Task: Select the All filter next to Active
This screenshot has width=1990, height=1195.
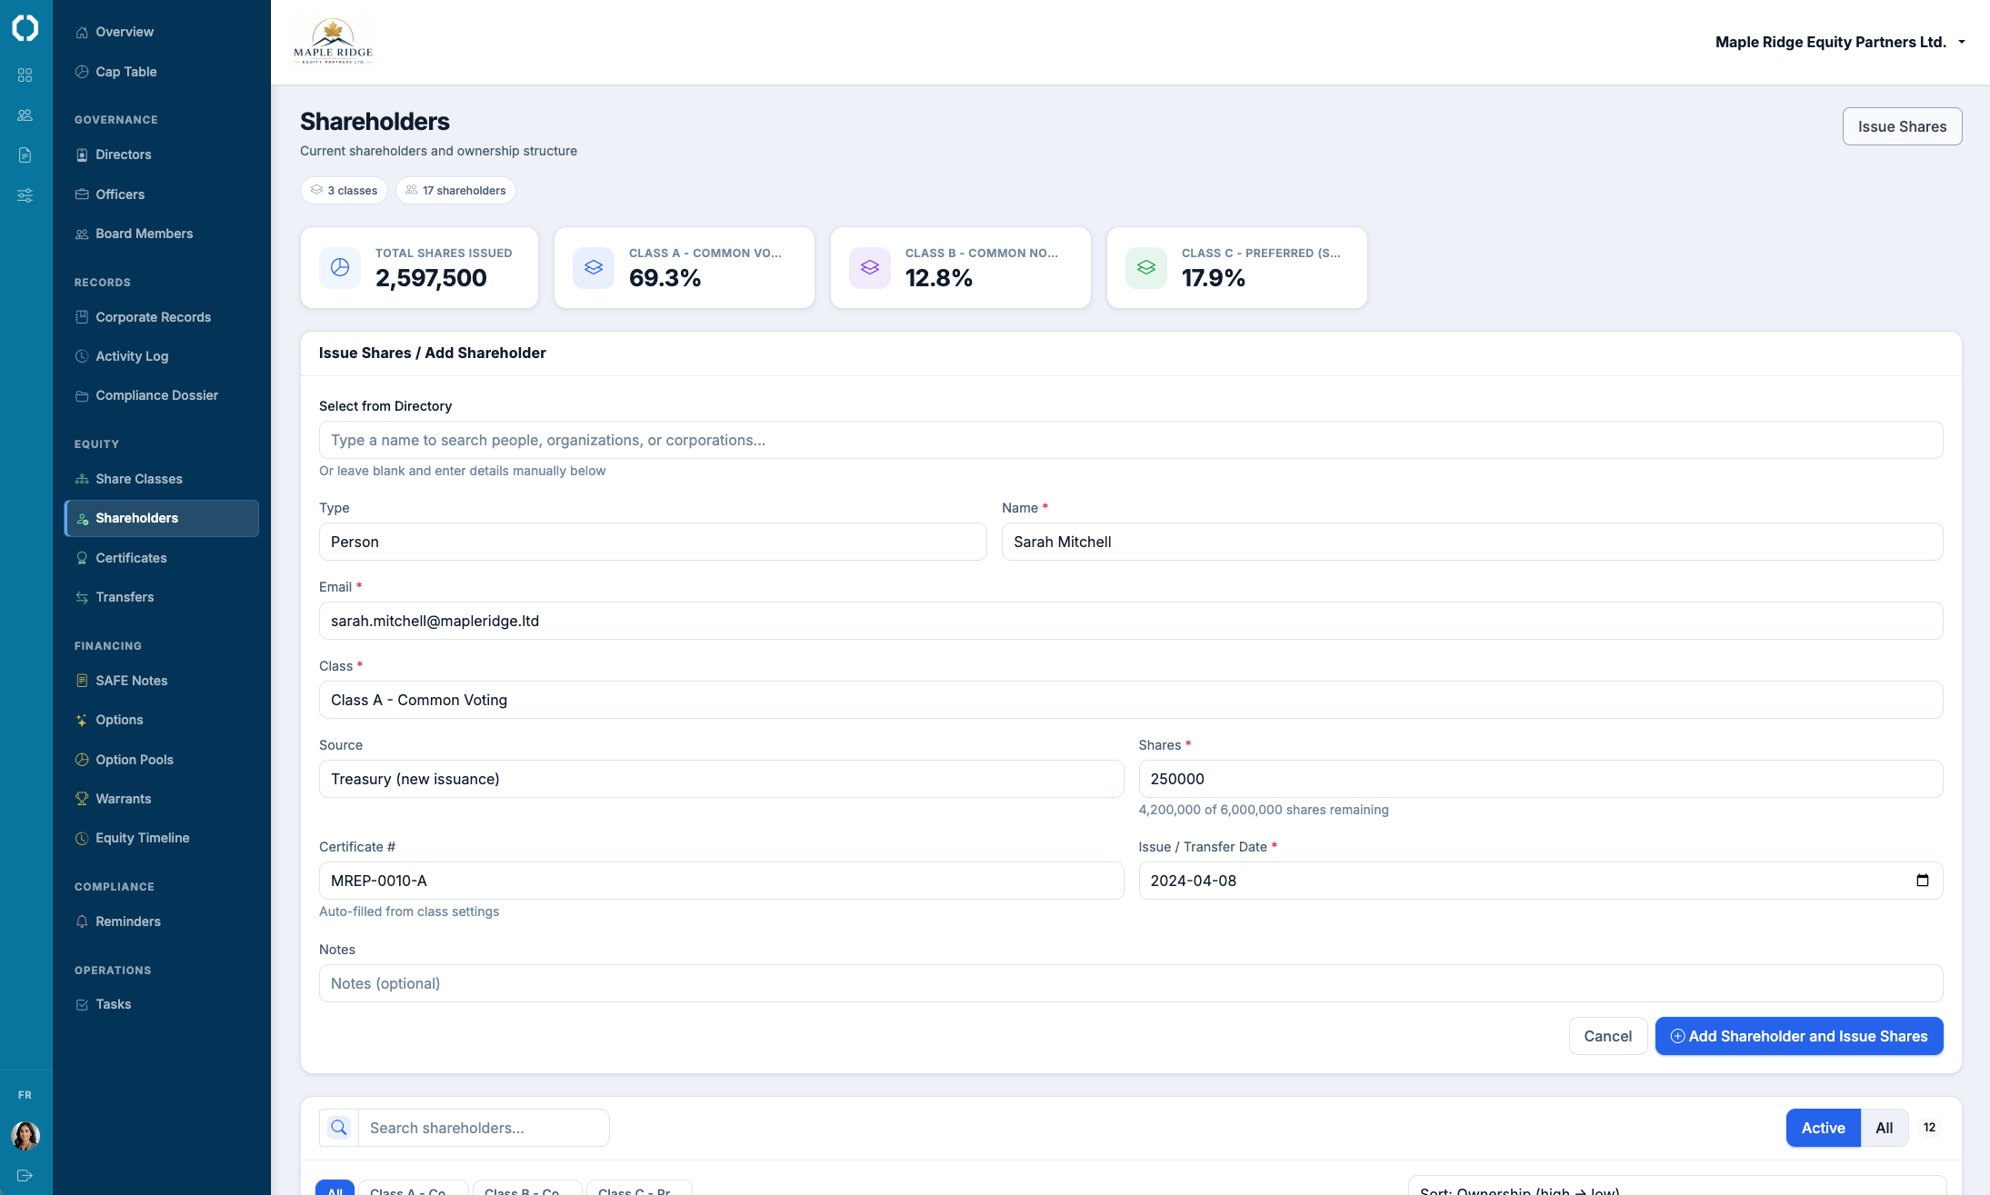Action: 1885,1128
